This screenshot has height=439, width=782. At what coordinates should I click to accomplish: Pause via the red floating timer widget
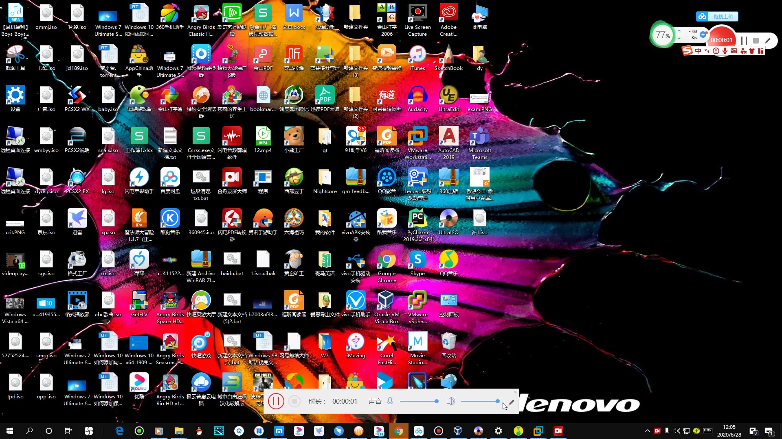(744, 40)
